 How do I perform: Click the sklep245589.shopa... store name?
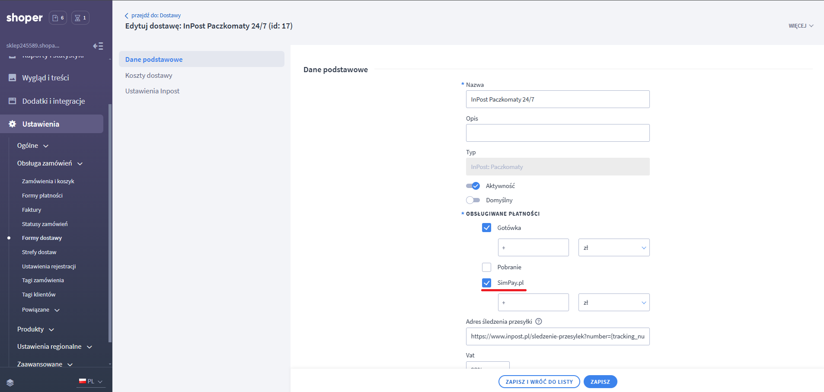(x=33, y=45)
